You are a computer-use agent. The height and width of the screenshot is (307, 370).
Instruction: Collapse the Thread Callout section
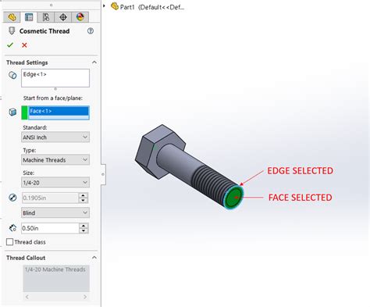click(x=94, y=258)
